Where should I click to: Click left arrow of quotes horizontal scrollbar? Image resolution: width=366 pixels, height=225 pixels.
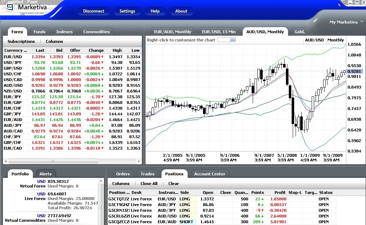6,161
